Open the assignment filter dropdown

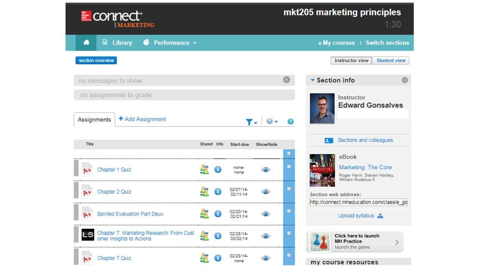pos(251,122)
